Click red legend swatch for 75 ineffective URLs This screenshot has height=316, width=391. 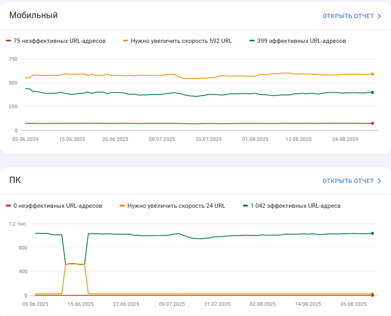(x=9, y=41)
